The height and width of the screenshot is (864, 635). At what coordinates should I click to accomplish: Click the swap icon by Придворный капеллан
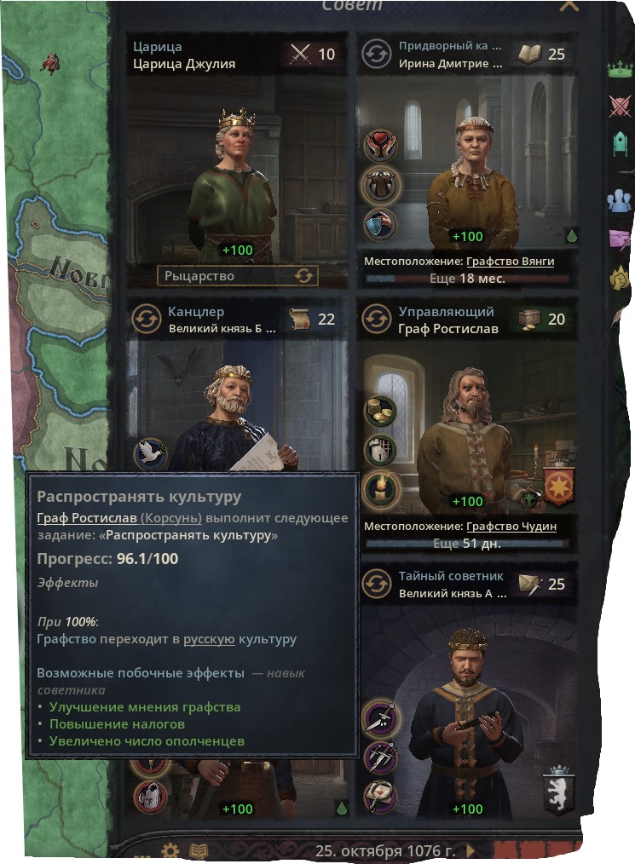pyautogui.click(x=377, y=54)
